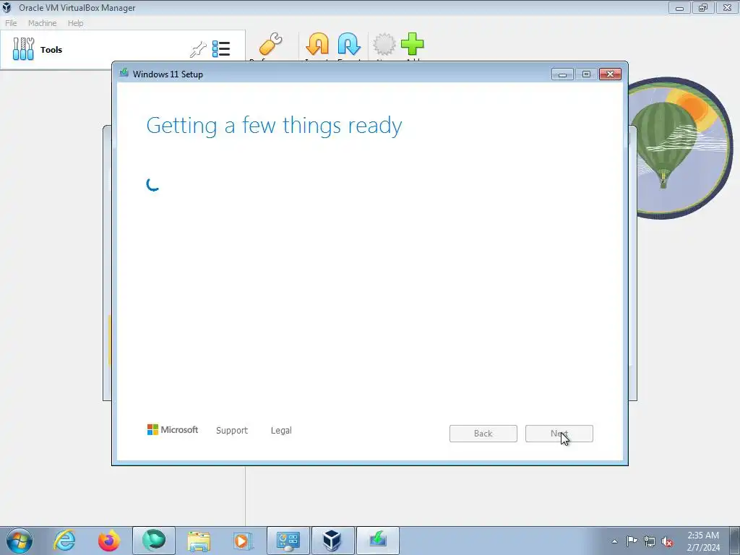This screenshot has width=740, height=555.
Task: Open Windows Explorer folder from the taskbar
Action: click(x=199, y=541)
